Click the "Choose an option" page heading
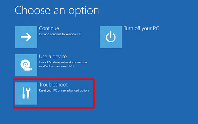 57,11
